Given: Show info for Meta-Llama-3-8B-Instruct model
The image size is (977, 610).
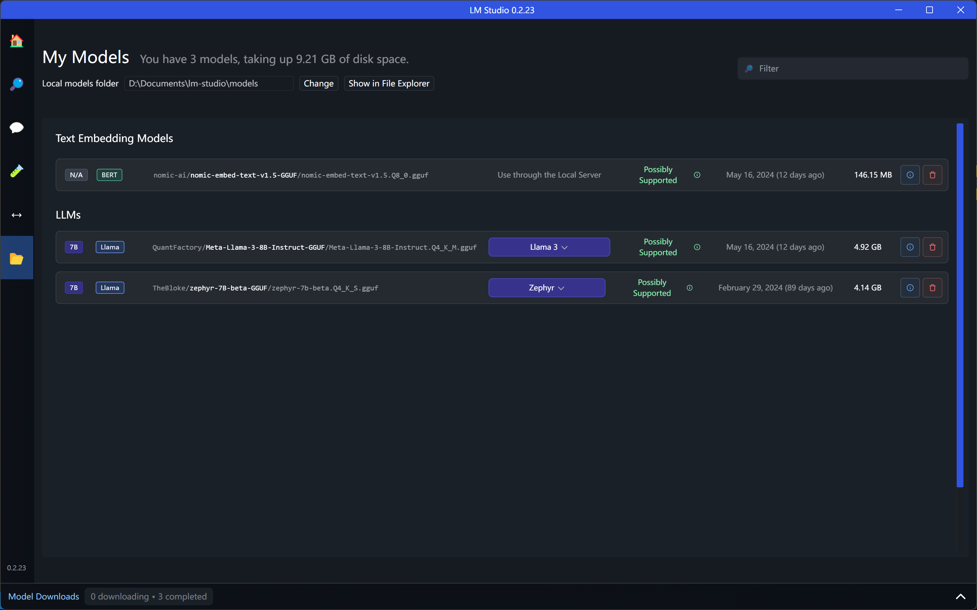Looking at the screenshot, I should pyautogui.click(x=910, y=247).
